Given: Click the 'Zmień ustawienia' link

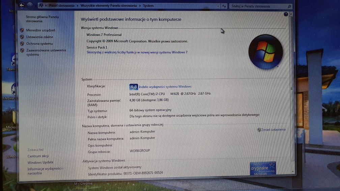Looking at the screenshot, I should [x=273, y=130].
